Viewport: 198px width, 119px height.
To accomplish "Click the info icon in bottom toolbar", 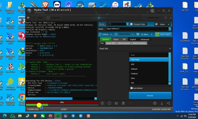I will [x=109, y=103].
